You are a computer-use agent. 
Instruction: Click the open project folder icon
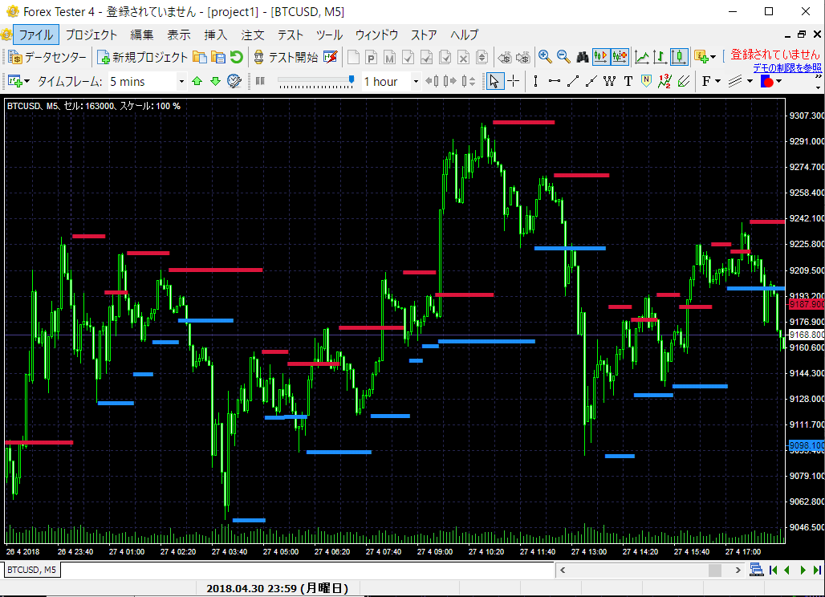pyautogui.click(x=199, y=57)
